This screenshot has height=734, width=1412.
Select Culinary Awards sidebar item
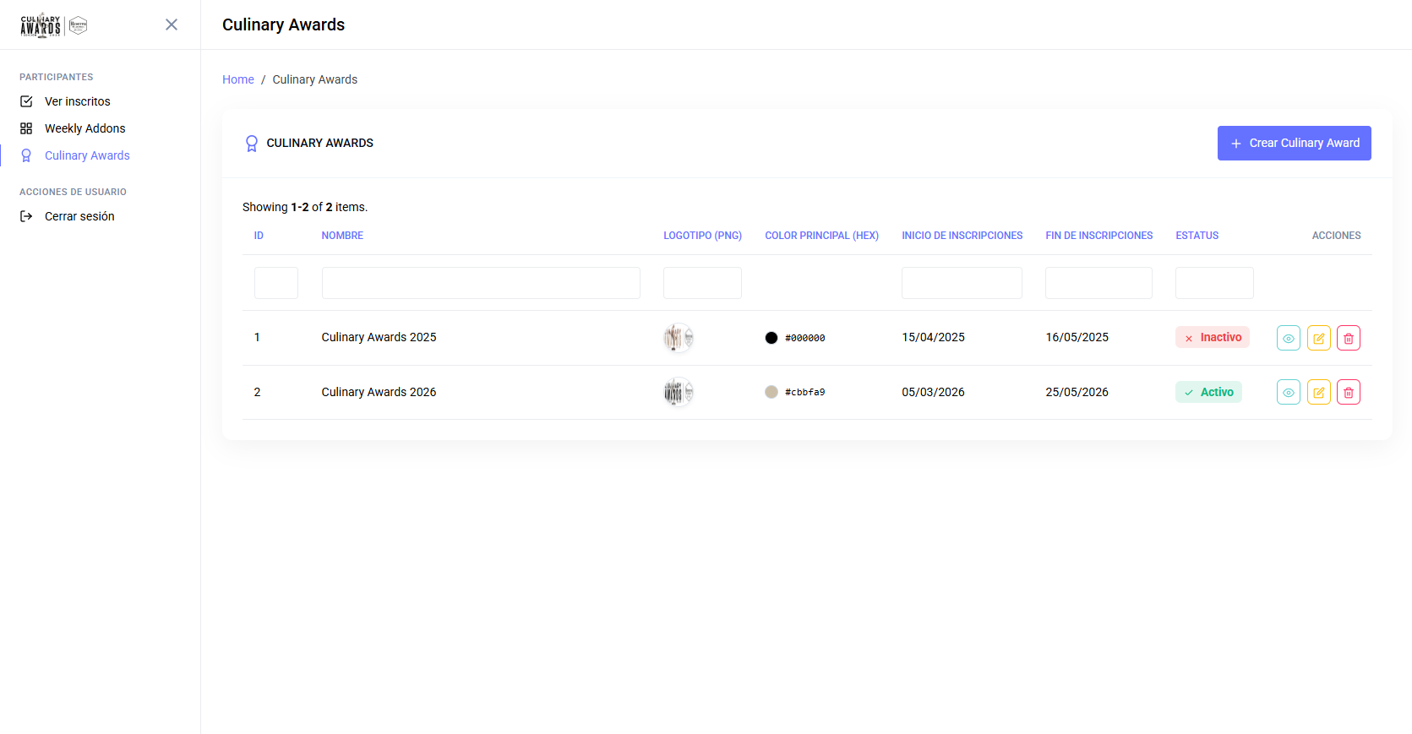(87, 155)
